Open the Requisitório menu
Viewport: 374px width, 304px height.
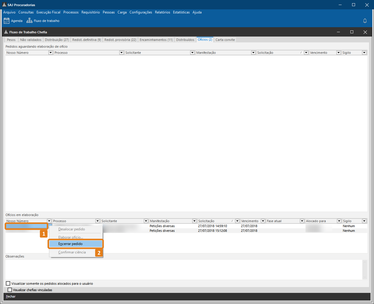coord(90,12)
